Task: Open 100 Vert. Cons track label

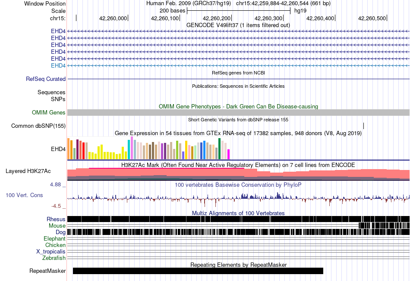Action: (x=24, y=195)
